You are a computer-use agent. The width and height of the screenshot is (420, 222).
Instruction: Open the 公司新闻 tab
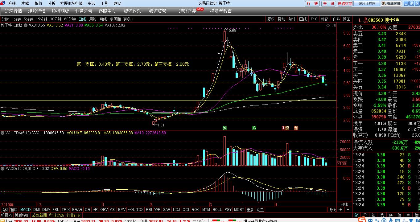[x=39, y=215]
